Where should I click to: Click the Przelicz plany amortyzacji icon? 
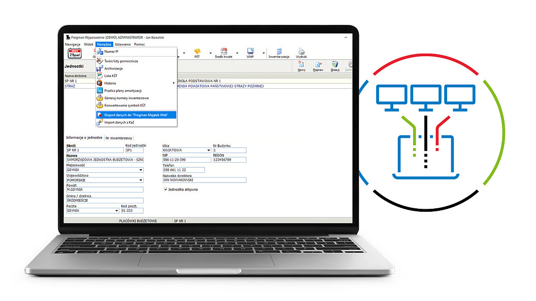[x=100, y=90]
